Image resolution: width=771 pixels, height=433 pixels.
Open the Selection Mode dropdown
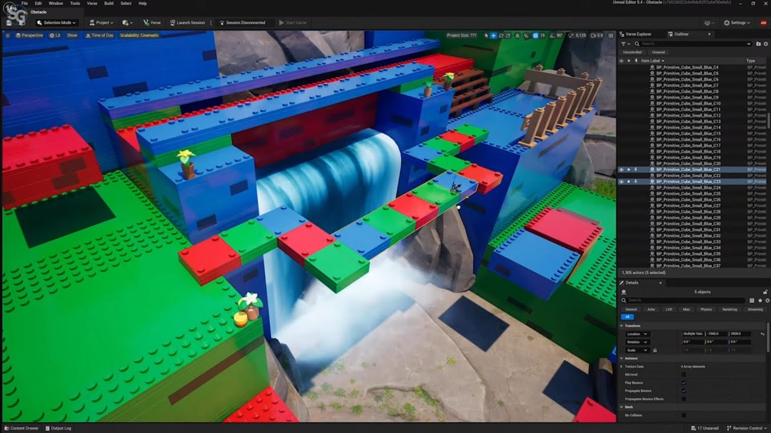[x=56, y=22]
